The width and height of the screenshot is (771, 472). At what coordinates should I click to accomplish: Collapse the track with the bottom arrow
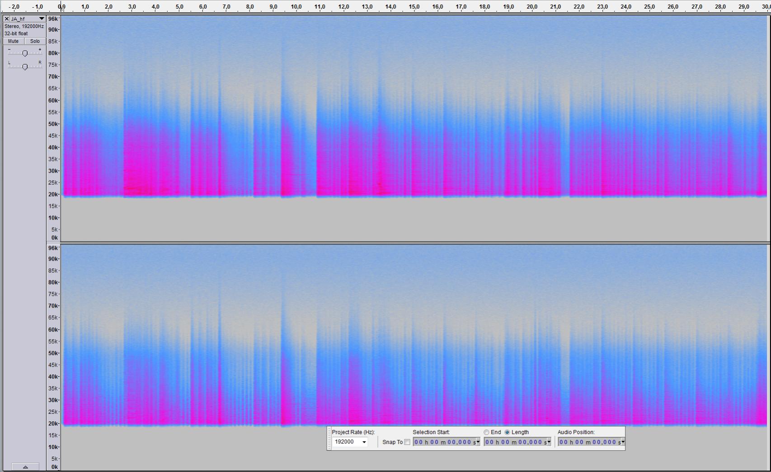coord(25,467)
